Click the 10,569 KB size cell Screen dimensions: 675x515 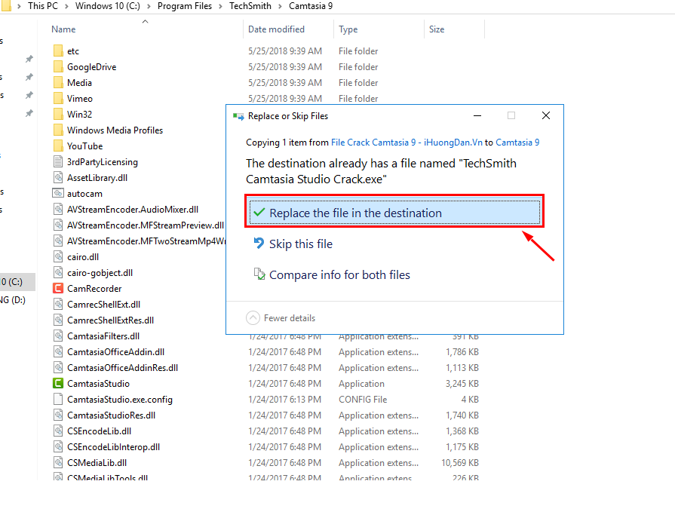(x=460, y=462)
